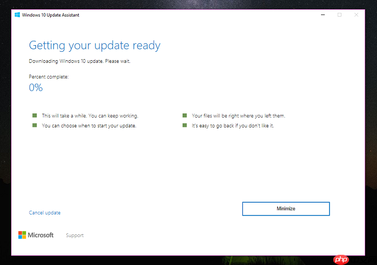This screenshot has width=377, height=265.
Task: Click 'You can choose when to start' text
Action: click(89, 126)
